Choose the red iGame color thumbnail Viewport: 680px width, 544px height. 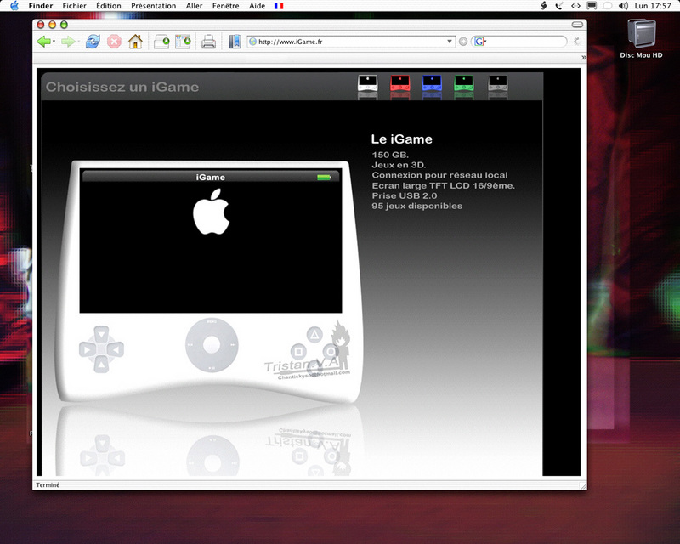(399, 82)
